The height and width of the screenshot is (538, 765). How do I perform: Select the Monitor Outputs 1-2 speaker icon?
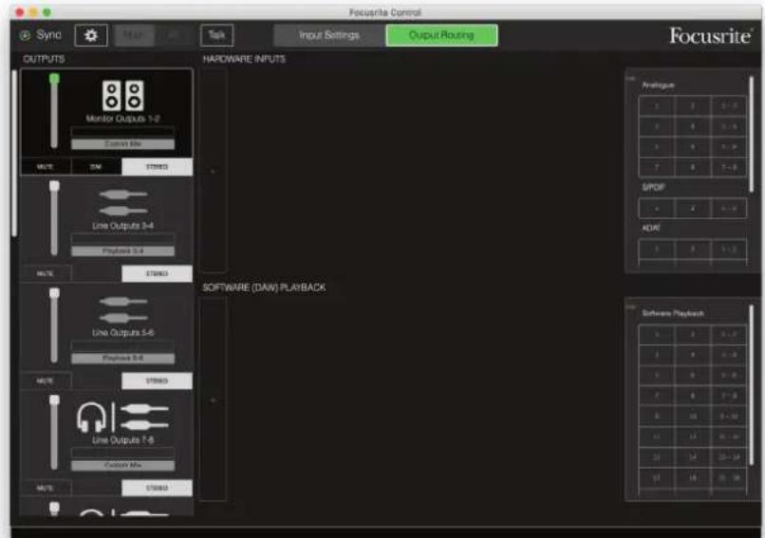123,95
